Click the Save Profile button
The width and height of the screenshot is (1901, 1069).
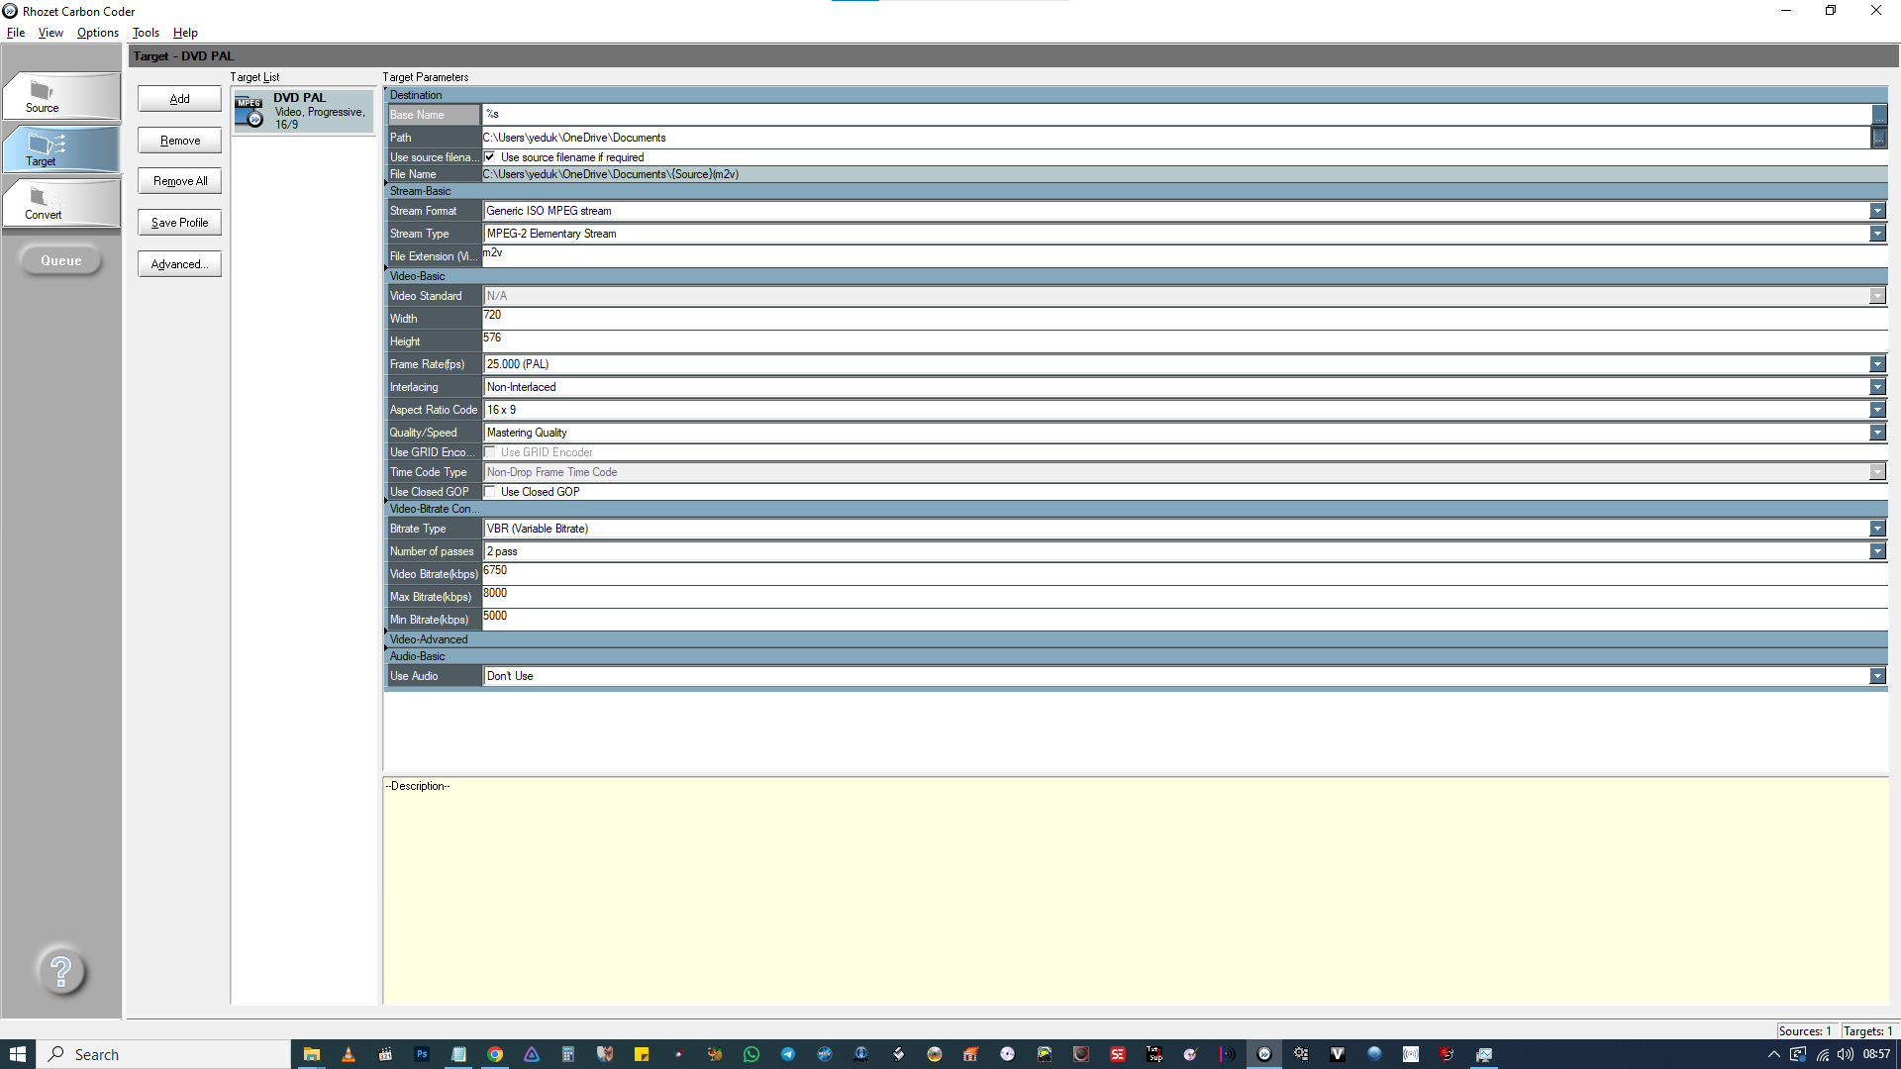coord(179,223)
